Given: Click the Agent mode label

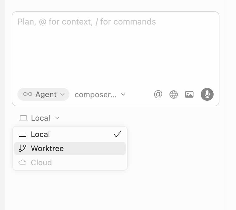Looking at the screenshot, I should 46,94.
